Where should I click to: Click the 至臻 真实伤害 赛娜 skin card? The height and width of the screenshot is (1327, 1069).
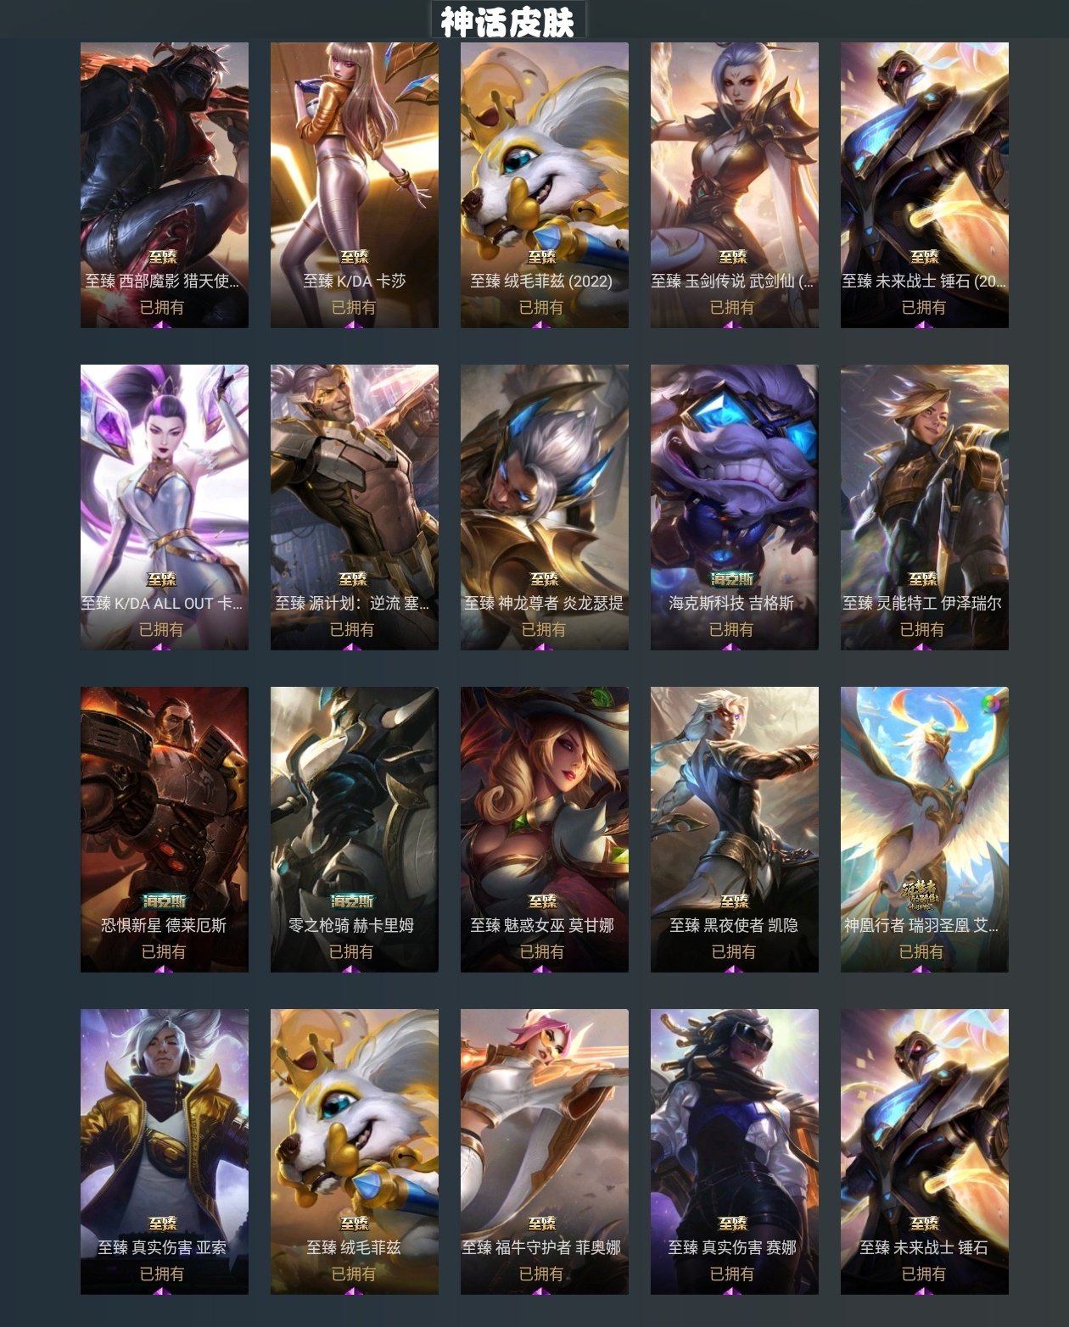[x=735, y=1151]
